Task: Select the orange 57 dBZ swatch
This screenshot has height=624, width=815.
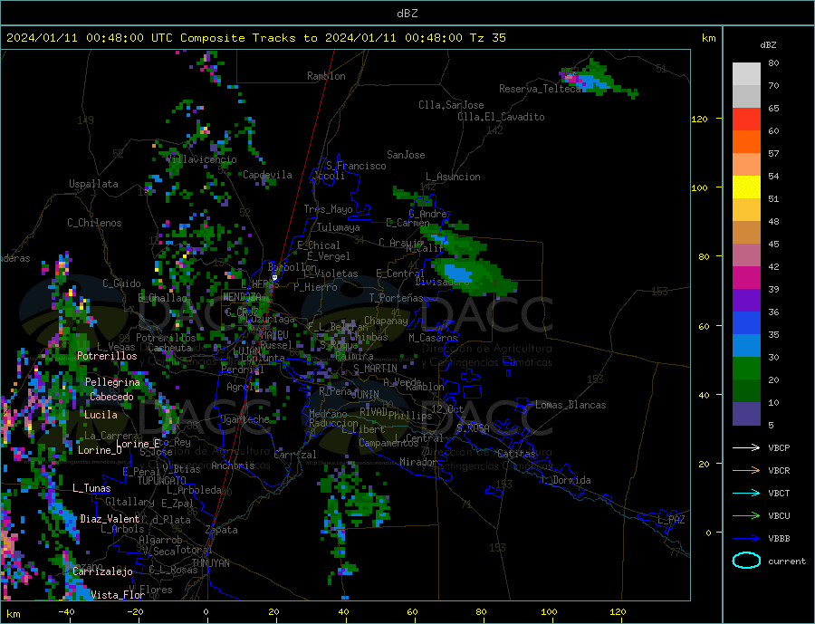Action: pos(746,142)
